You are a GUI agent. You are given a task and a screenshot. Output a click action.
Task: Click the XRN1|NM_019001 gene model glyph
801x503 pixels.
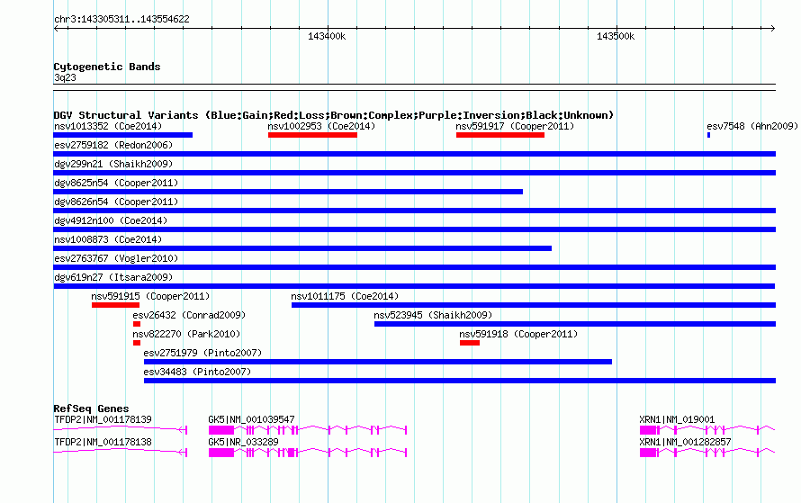707,430
